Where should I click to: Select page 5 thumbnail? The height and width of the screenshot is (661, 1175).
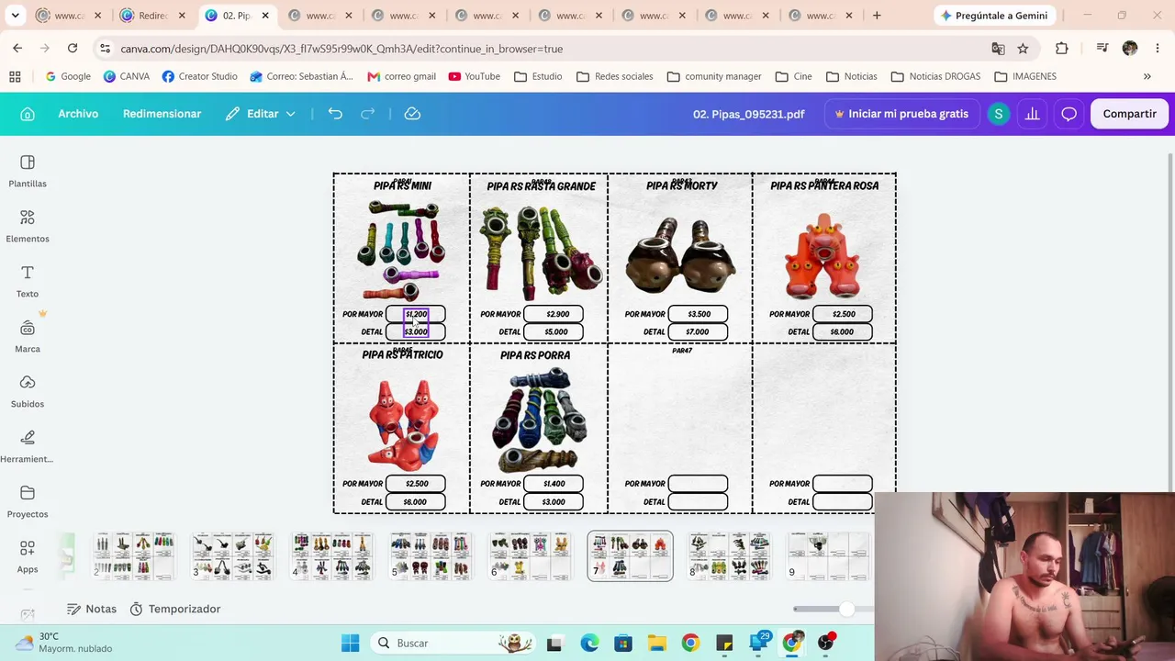click(431, 555)
